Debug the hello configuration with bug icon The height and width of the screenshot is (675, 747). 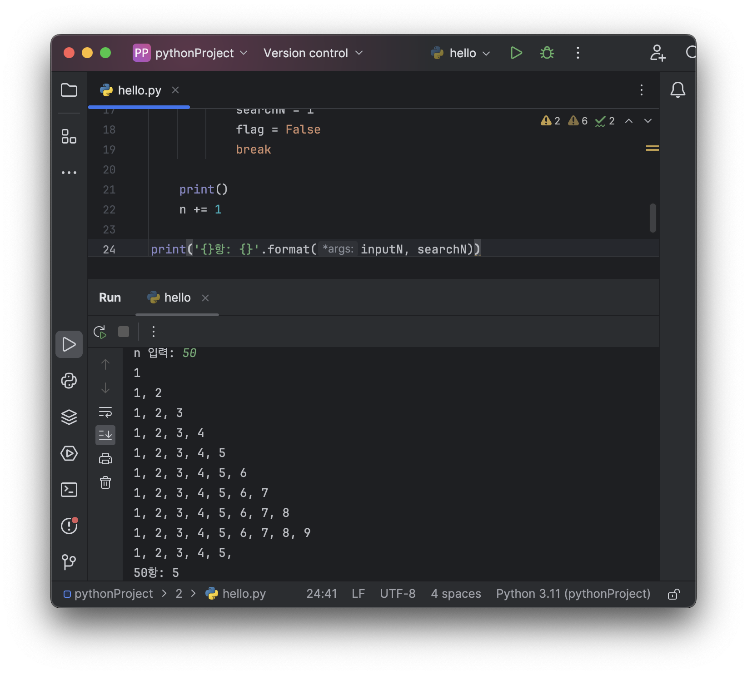point(547,53)
